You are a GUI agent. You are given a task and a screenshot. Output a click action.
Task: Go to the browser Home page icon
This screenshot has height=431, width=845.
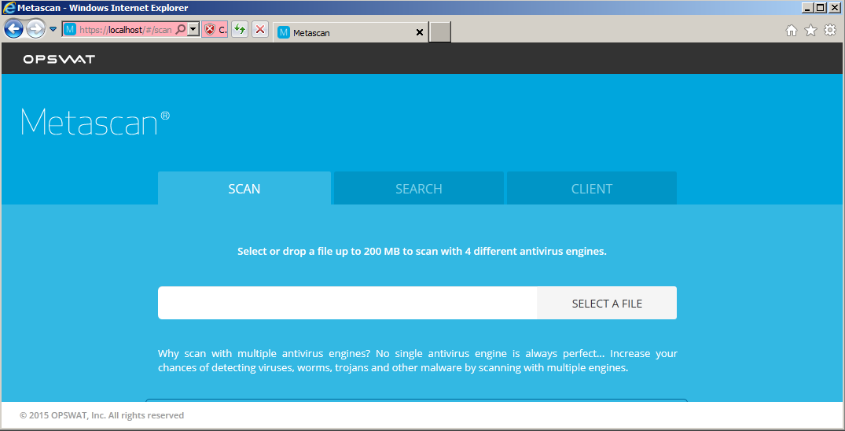click(792, 31)
